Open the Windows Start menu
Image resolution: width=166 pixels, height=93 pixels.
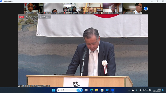point(53,90)
